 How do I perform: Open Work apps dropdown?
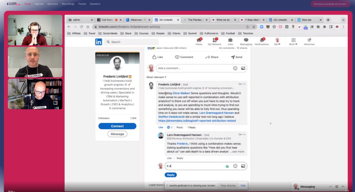[293, 41]
